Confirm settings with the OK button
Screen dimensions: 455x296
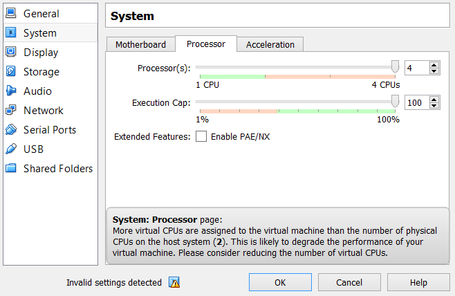279,282
